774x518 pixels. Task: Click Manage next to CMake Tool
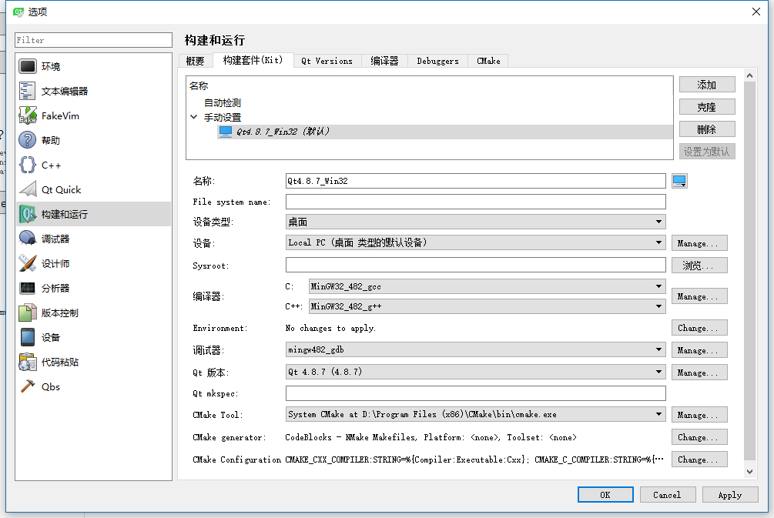[699, 415]
